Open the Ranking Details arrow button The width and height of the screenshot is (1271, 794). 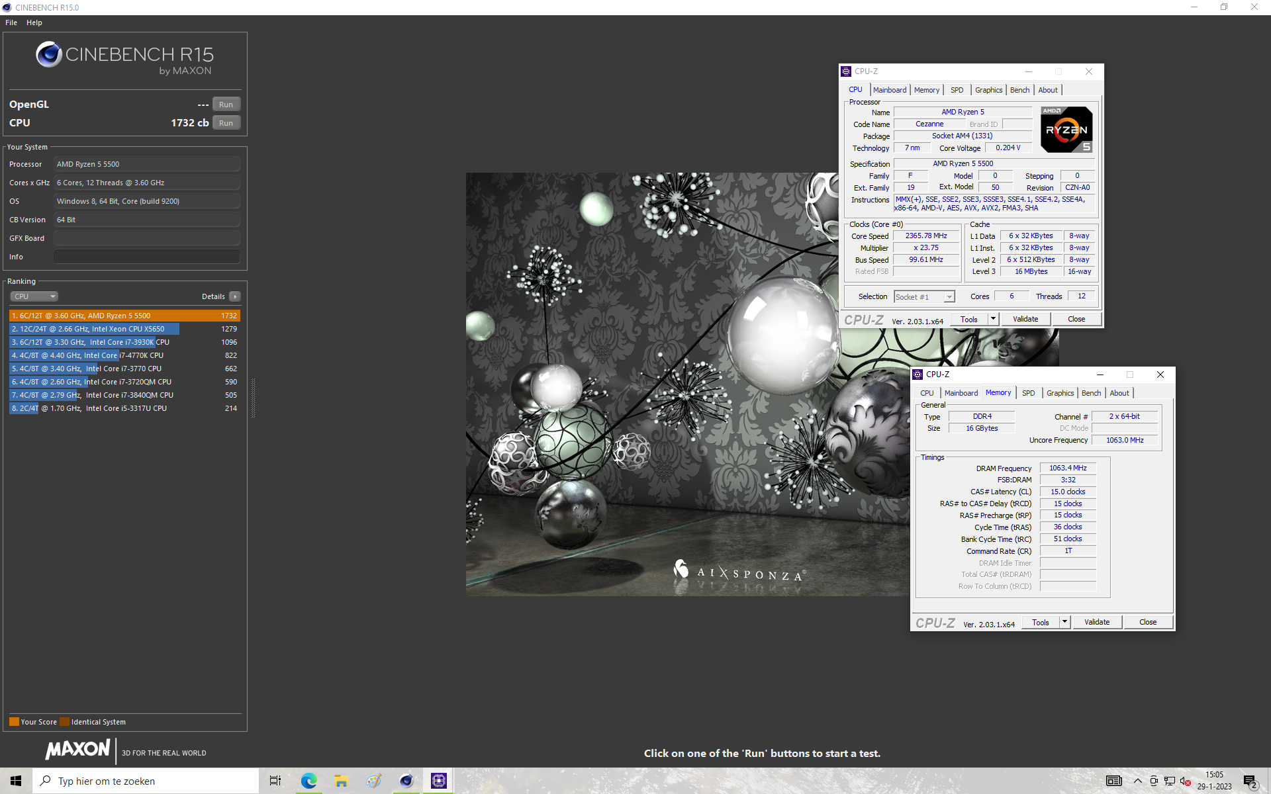235,296
